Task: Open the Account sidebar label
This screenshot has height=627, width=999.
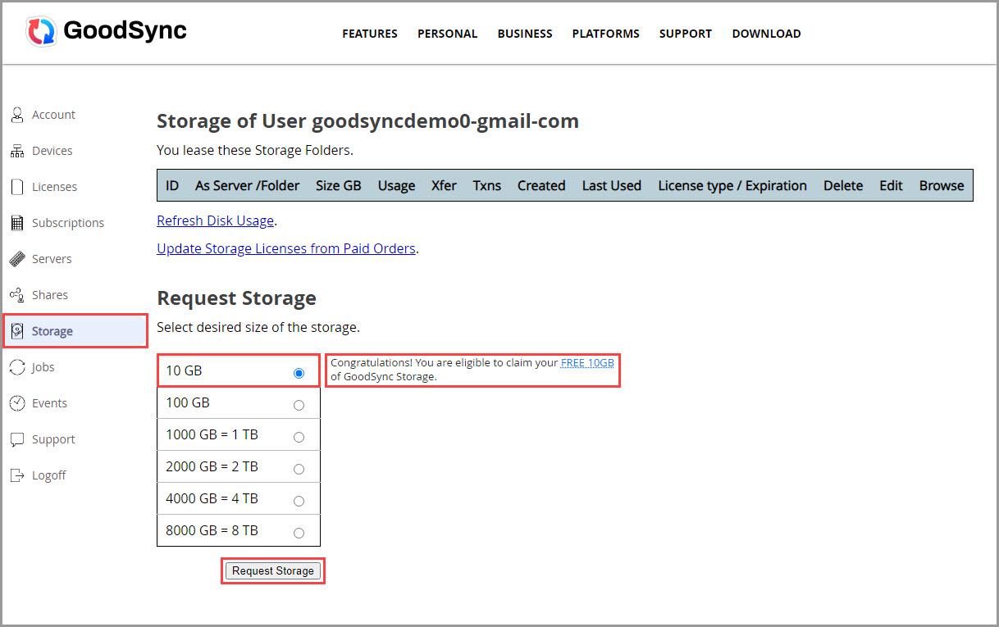Action: click(x=53, y=115)
